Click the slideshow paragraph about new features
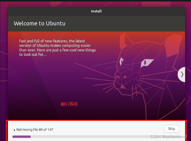191x141 pixels. point(57,48)
